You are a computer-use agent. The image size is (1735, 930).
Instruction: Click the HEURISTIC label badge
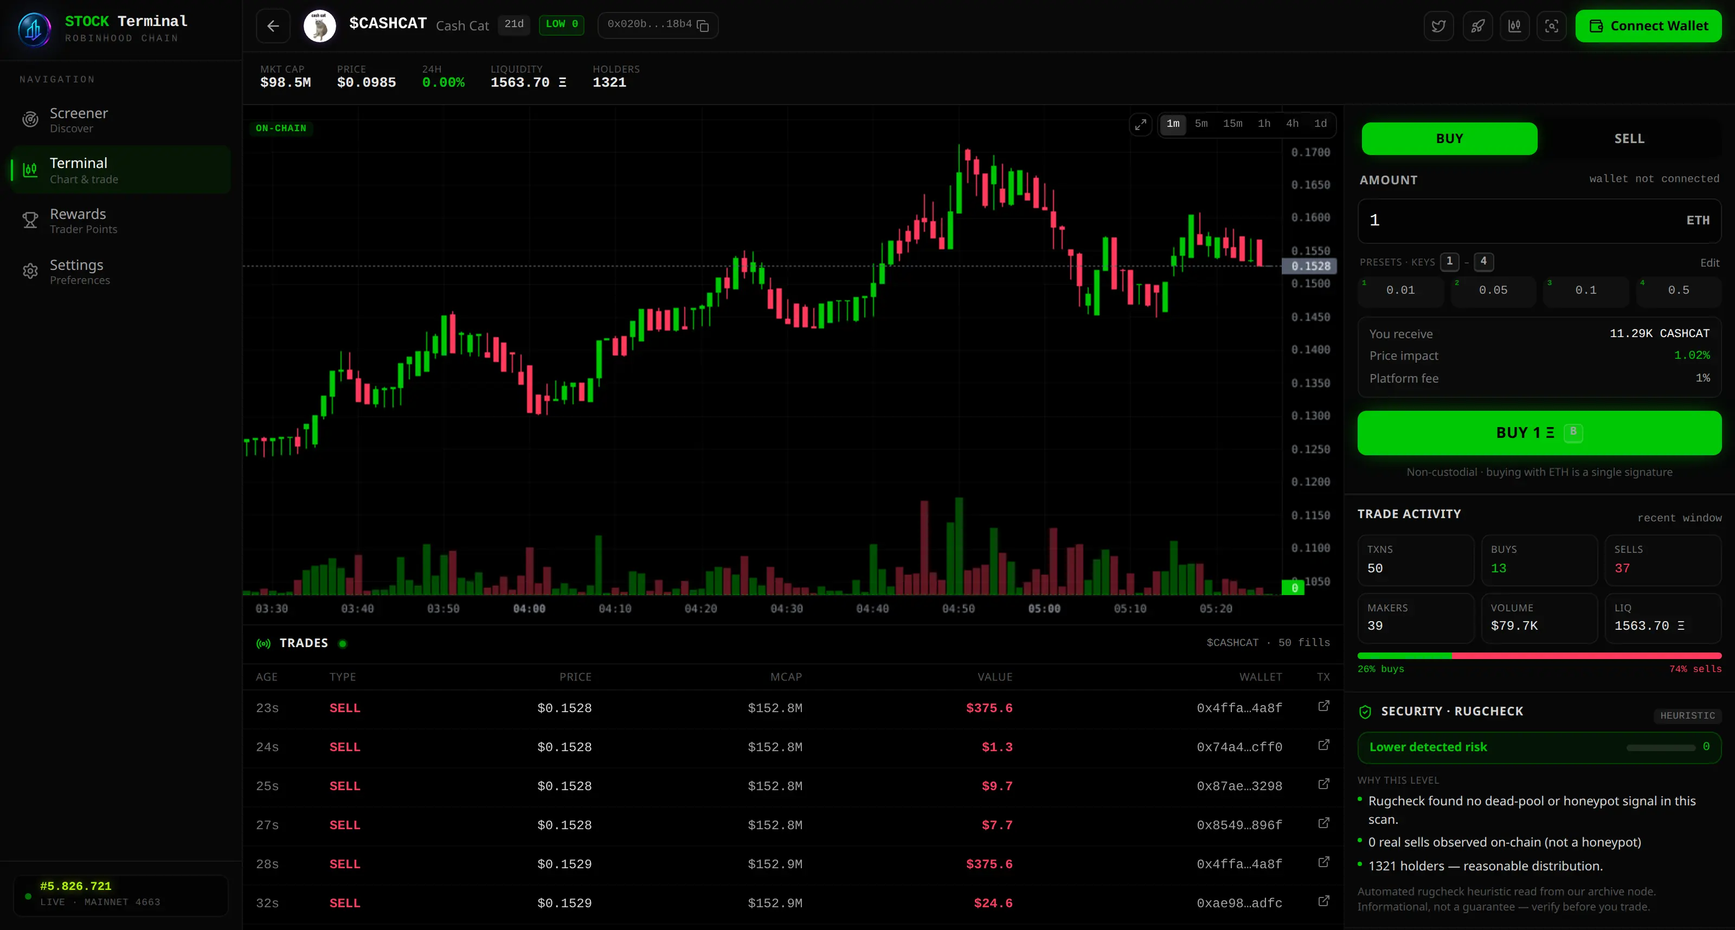pos(1687,716)
